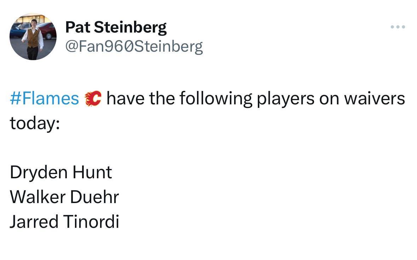Click the word "on" before "waivers"

tap(329, 99)
